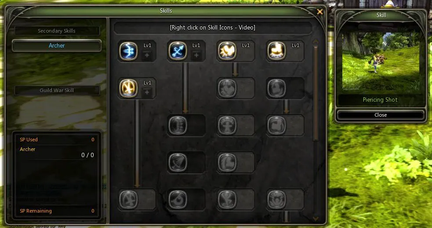Select the golden second-row Lv1 skill icon
Image resolution: width=432 pixels, height=228 pixels.
(128, 88)
